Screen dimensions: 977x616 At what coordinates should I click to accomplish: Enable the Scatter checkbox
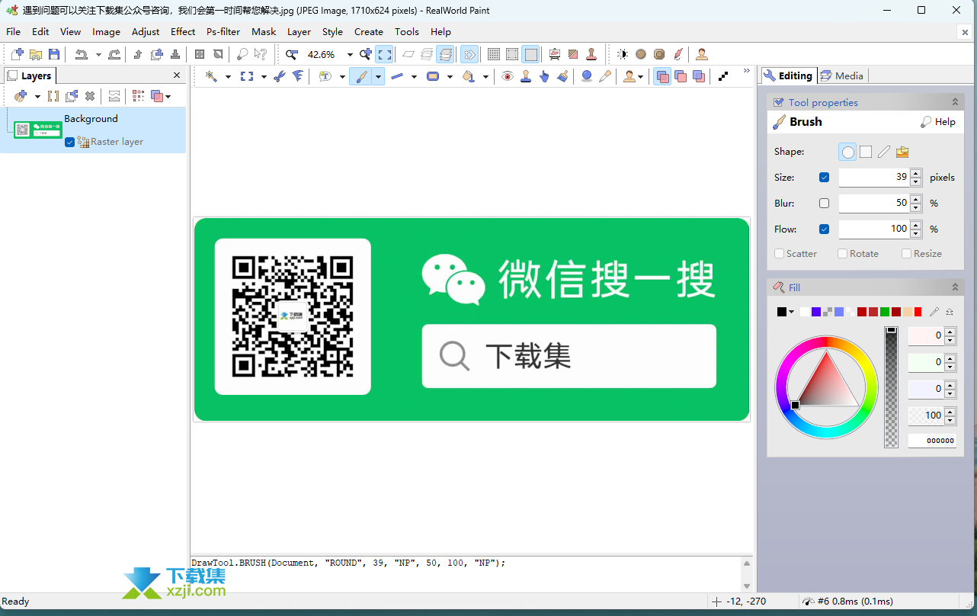[779, 254]
